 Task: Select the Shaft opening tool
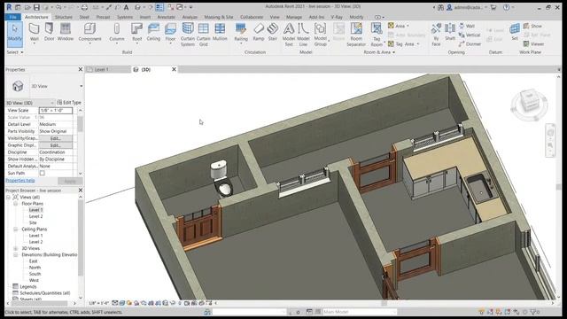(450, 32)
